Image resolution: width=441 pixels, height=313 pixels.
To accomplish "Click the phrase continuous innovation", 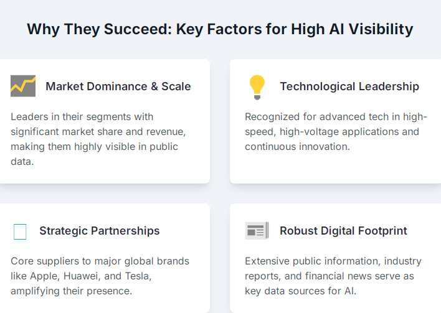I will click(297, 147).
